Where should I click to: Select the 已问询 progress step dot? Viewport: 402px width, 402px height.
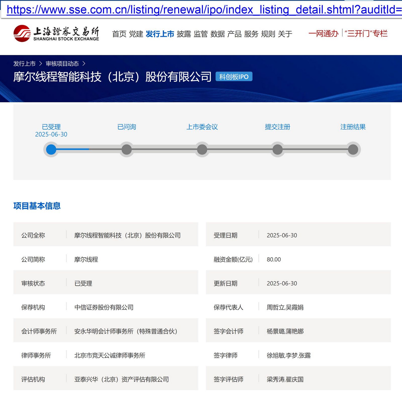point(127,149)
